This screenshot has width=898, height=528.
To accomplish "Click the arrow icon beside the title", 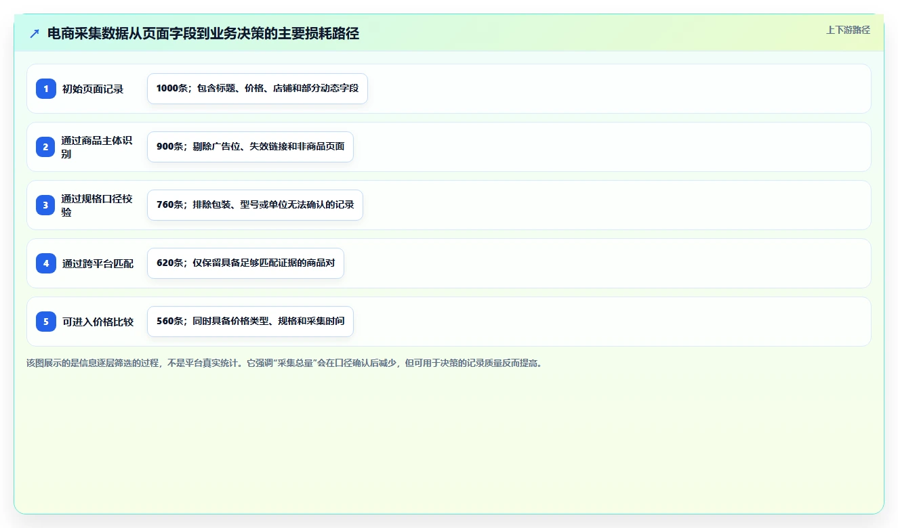I will coord(35,33).
